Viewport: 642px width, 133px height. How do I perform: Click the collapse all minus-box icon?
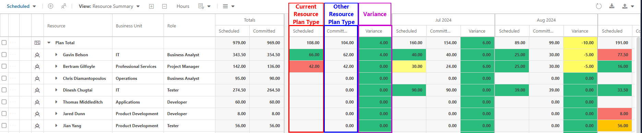[x=165, y=6]
